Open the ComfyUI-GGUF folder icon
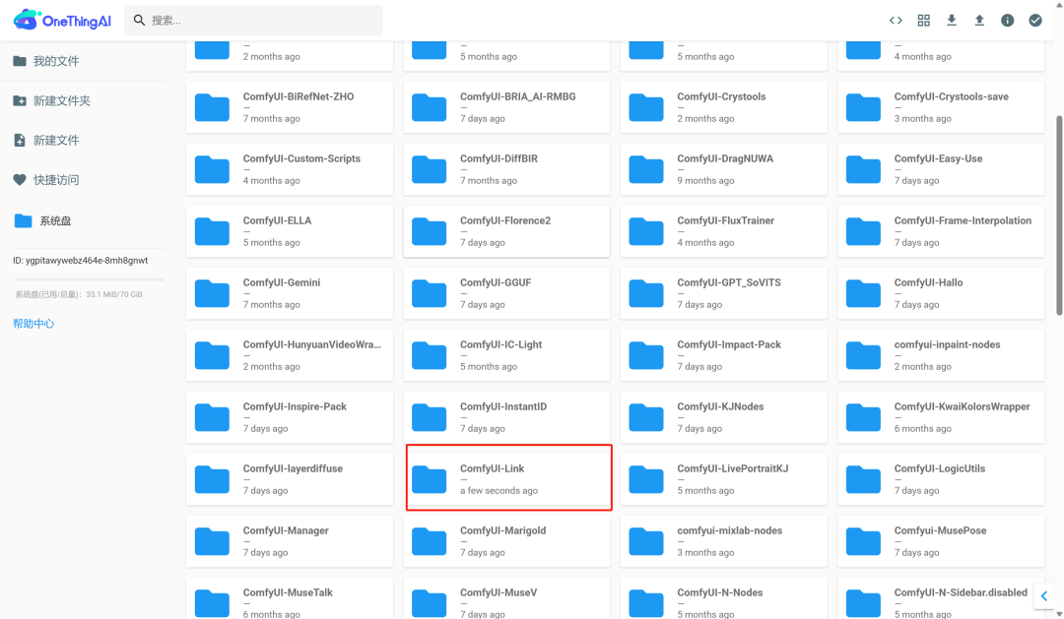The height and width of the screenshot is (619, 1064). (429, 293)
